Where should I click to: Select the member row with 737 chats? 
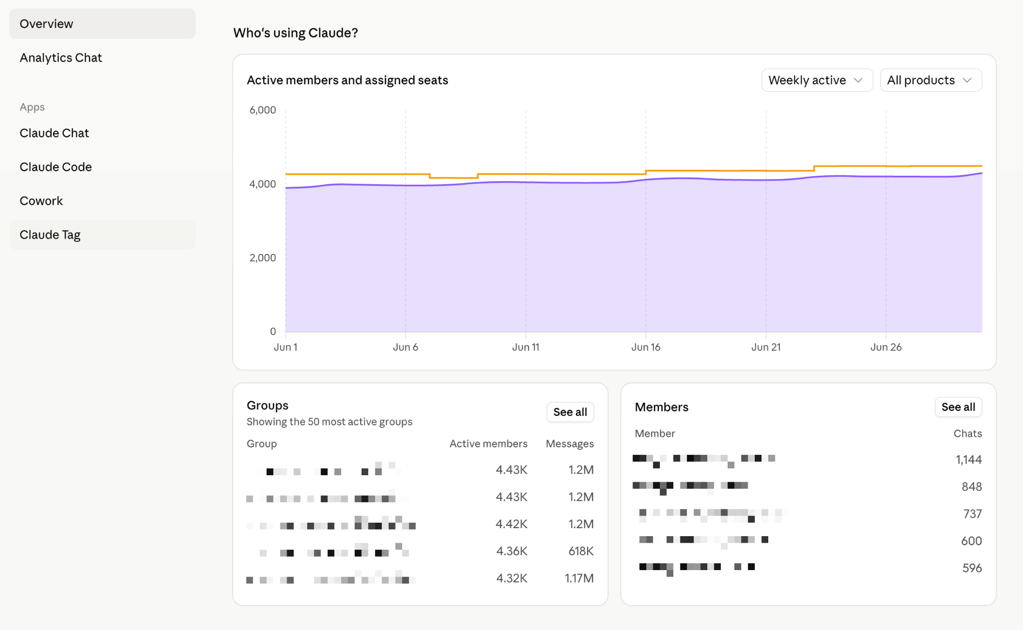click(x=808, y=514)
